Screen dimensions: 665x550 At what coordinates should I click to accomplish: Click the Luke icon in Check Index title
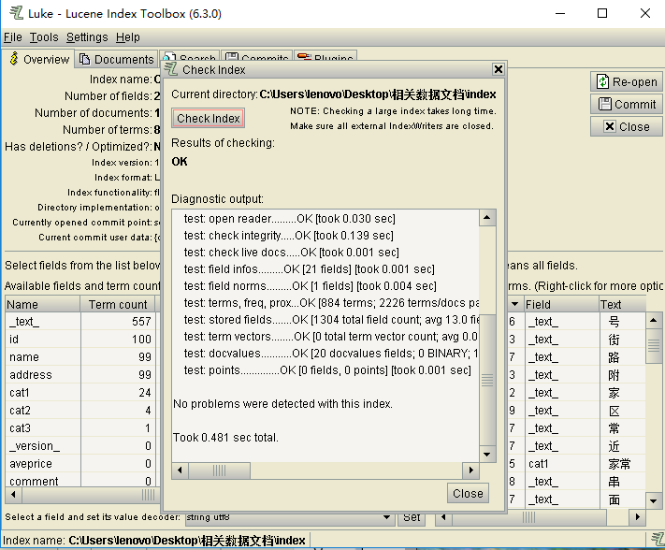point(171,69)
